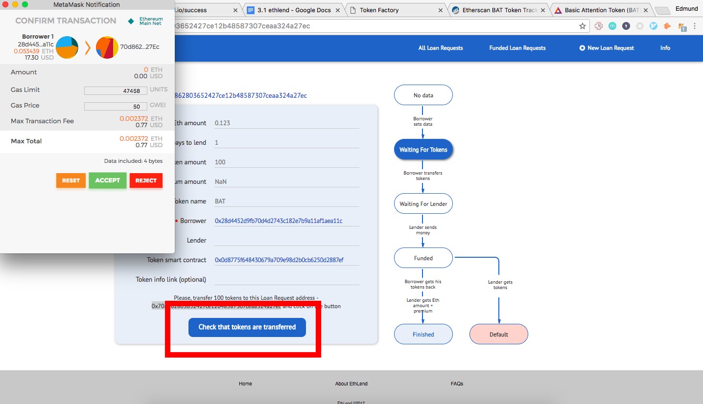The height and width of the screenshot is (404, 703).
Task: Go to Home in the footer
Action: point(245,384)
